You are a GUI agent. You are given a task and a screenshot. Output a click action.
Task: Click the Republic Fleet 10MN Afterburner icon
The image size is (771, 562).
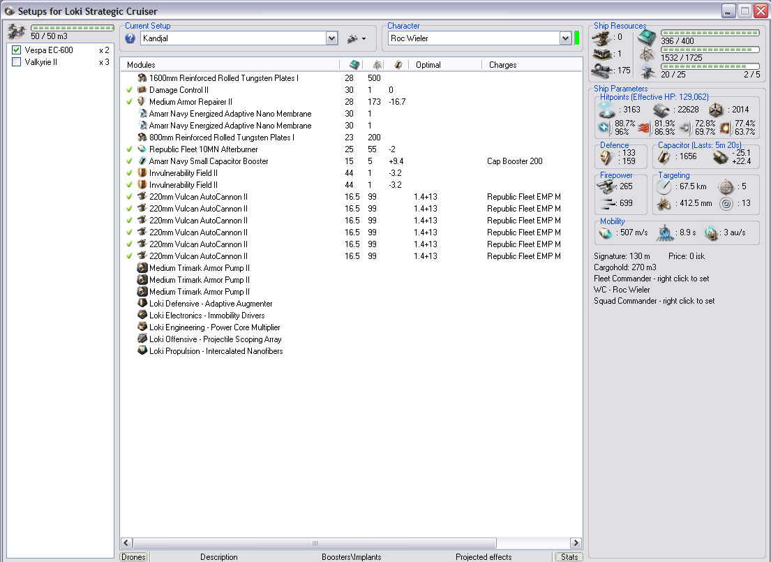coord(142,149)
